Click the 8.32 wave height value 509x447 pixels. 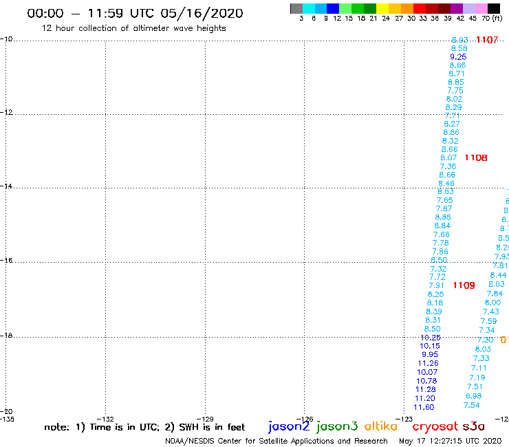coord(451,141)
